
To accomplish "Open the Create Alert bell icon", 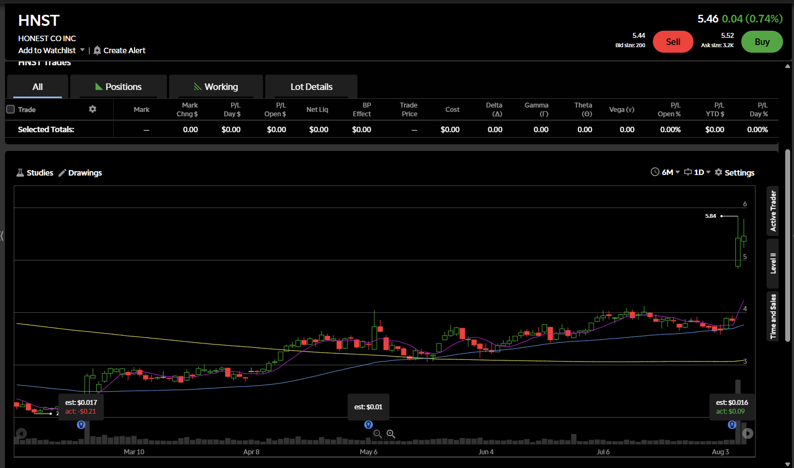I will [x=97, y=50].
